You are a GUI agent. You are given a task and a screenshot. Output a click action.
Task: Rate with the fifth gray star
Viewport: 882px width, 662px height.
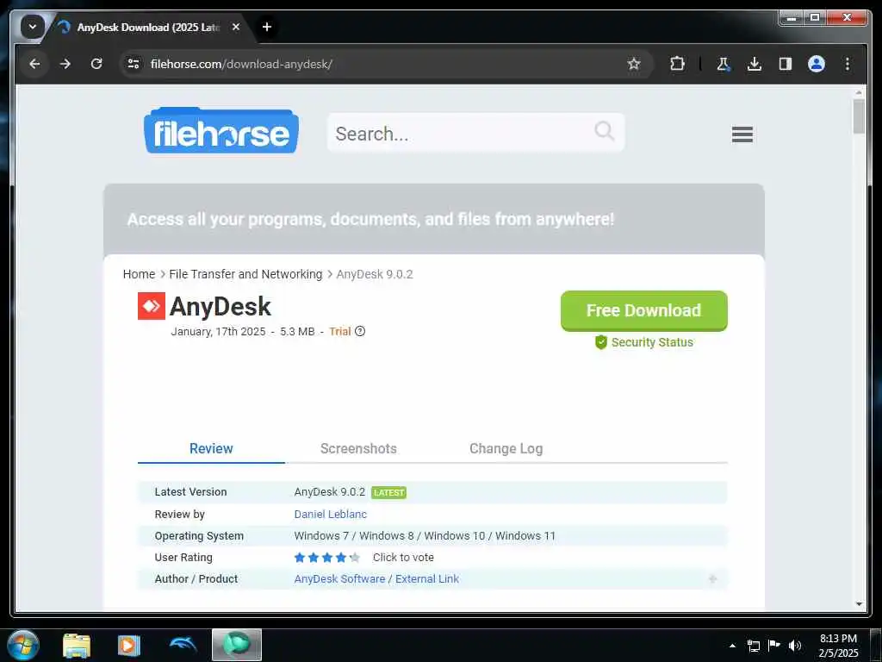[x=354, y=558]
